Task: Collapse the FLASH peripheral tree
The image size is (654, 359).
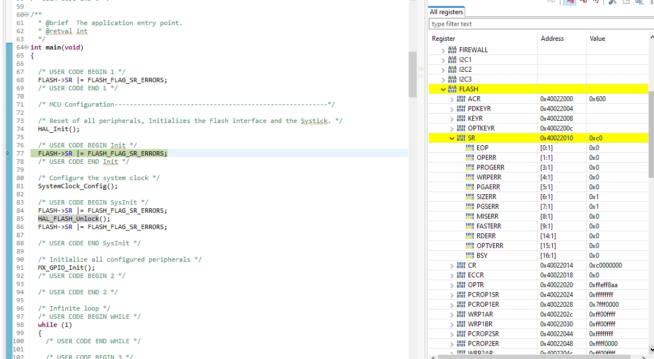Action: point(443,89)
